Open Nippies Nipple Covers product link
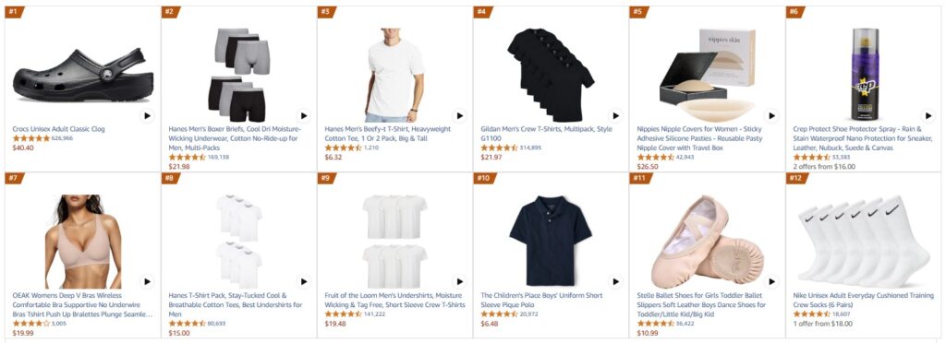946x343 pixels. click(x=700, y=138)
